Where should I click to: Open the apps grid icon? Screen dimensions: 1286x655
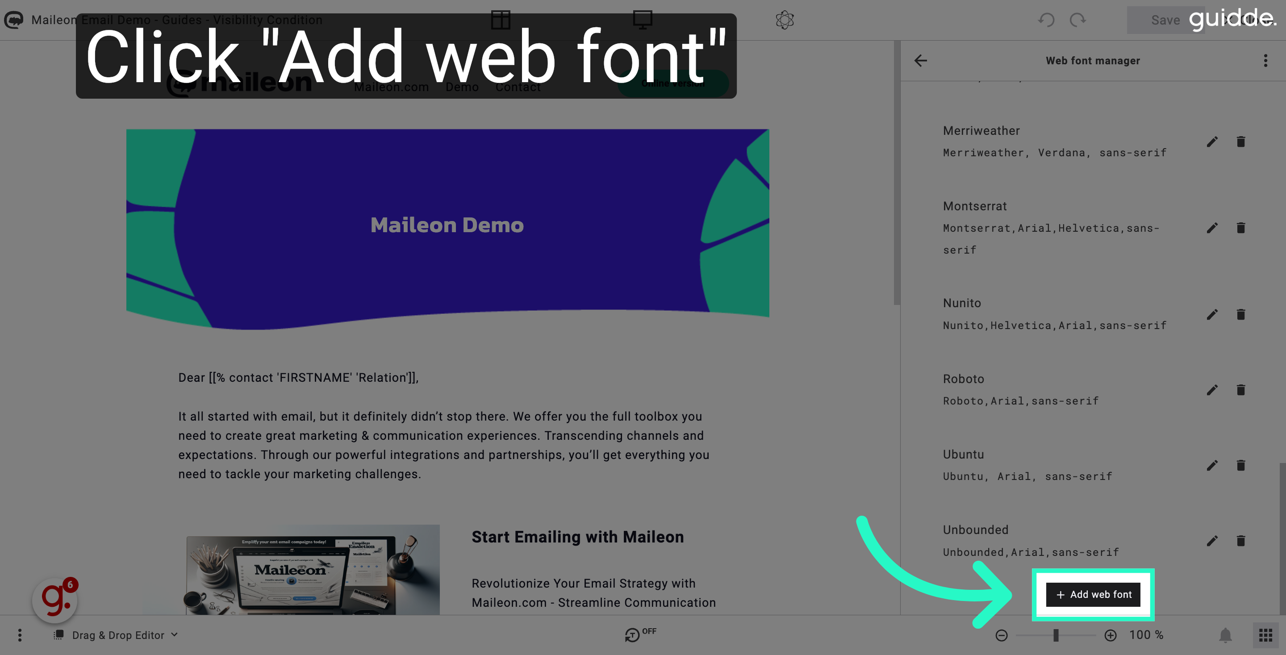(x=1265, y=635)
